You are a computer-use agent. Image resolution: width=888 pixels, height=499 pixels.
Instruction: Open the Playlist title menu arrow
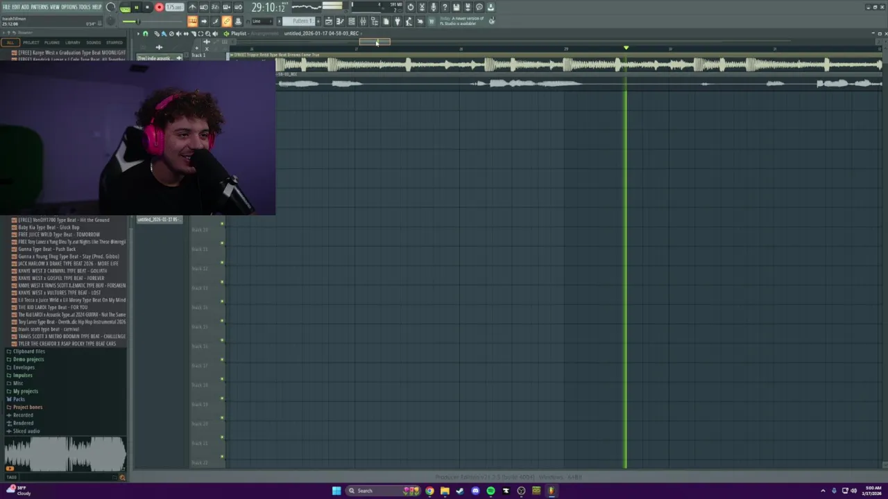138,33
